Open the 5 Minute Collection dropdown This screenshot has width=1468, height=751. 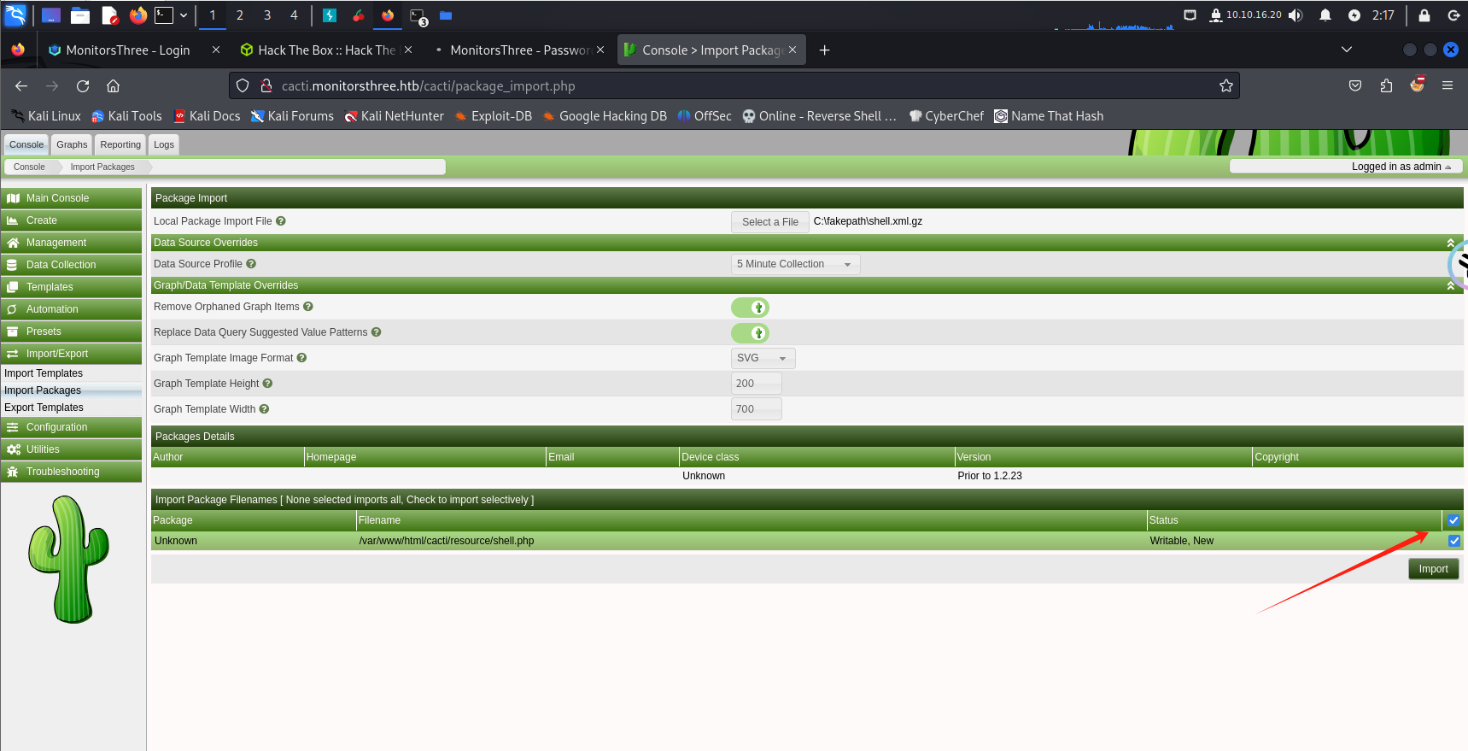[794, 264]
